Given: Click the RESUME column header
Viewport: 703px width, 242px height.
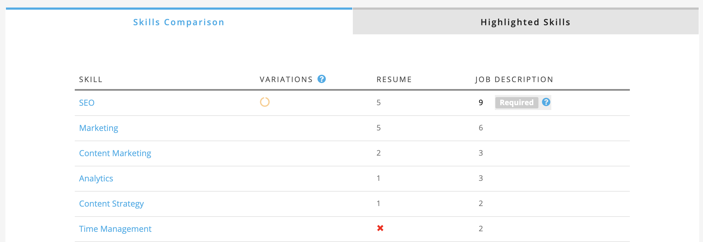Looking at the screenshot, I should tap(394, 79).
